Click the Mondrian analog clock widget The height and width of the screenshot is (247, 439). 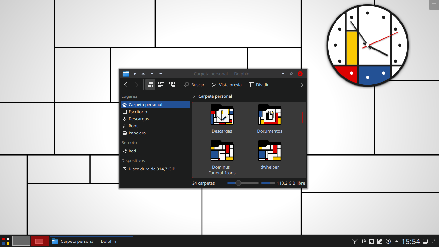click(368, 45)
